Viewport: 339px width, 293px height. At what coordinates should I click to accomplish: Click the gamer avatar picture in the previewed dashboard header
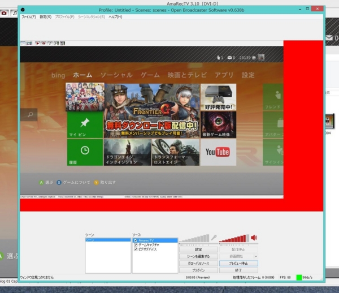click(261, 58)
